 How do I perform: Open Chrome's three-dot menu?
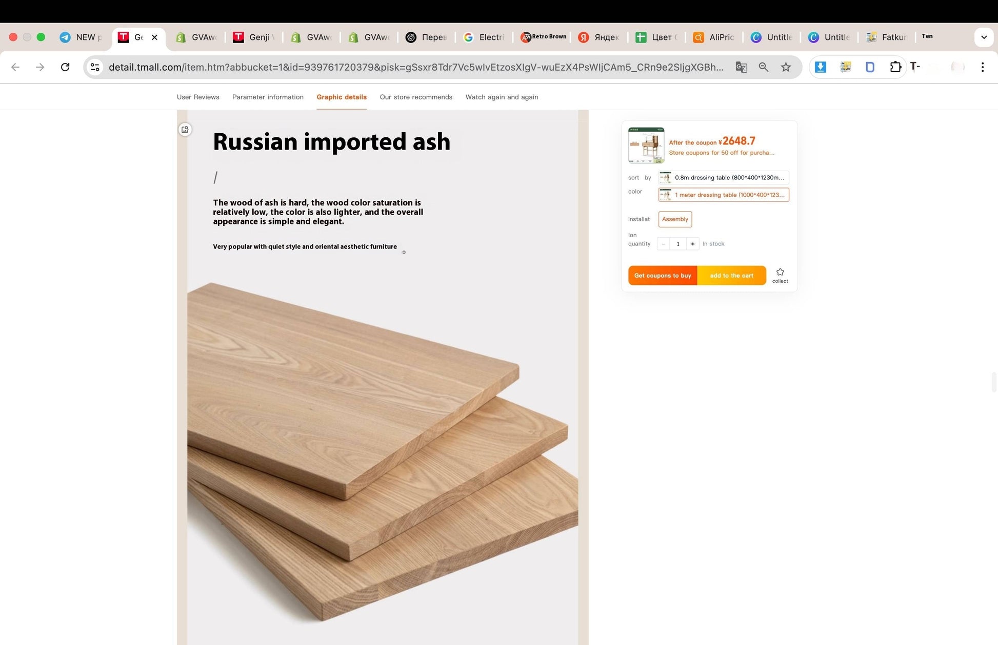pos(982,67)
